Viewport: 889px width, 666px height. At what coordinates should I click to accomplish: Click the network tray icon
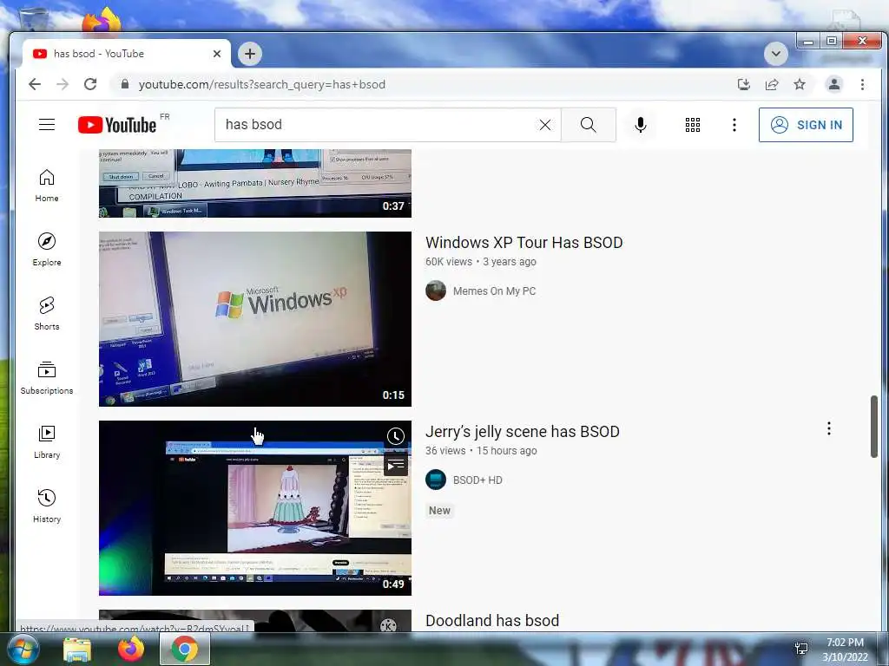tap(801, 649)
